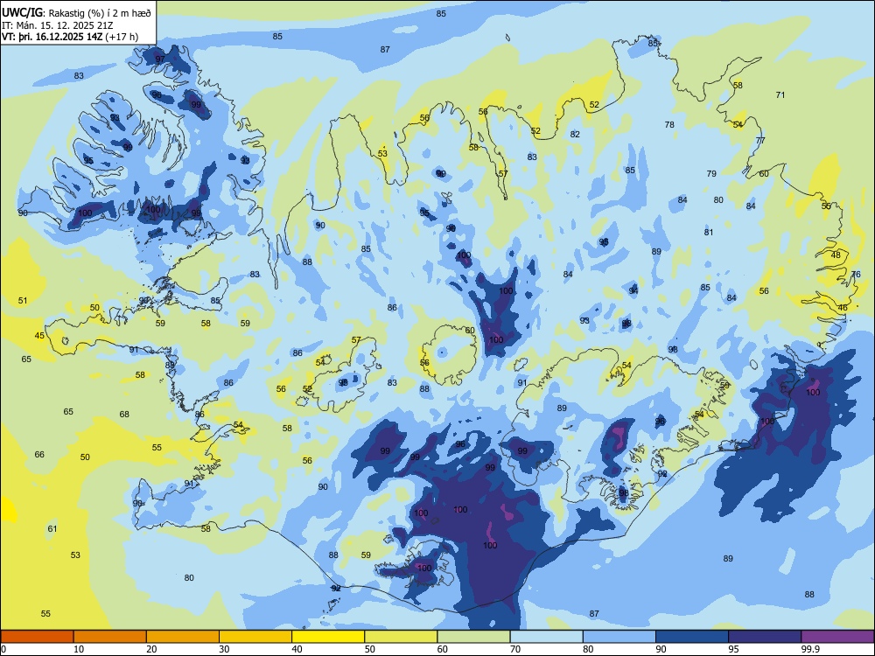Click the dark orange 0–10 legend swatch
Viewport: 875px width, 656px height.
37,637
